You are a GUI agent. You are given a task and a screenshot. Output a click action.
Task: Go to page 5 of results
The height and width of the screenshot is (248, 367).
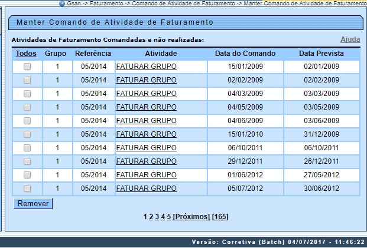[169, 217]
